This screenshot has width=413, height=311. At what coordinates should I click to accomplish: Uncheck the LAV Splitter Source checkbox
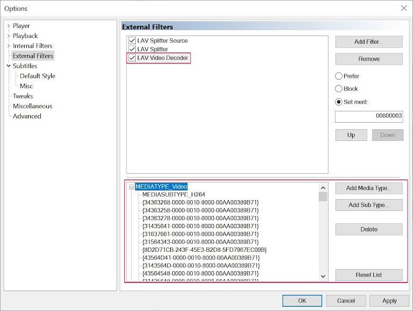pyautogui.click(x=132, y=41)
